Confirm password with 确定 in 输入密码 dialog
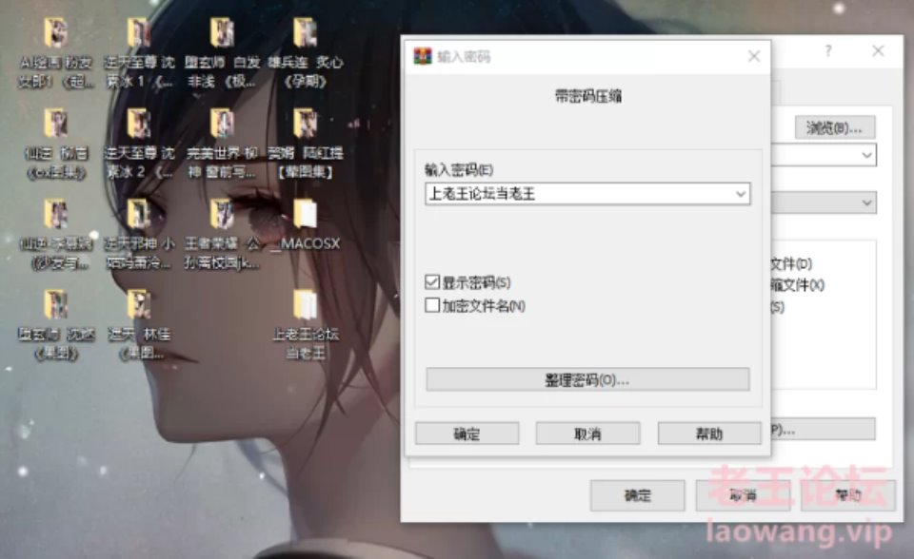 pos(467,434)
